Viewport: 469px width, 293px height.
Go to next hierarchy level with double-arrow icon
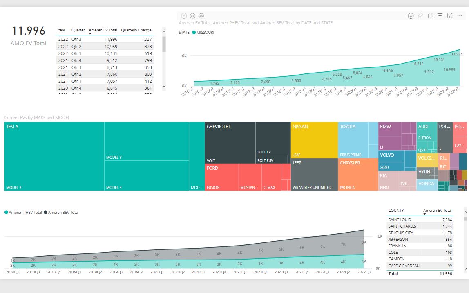tap(192, 16)
